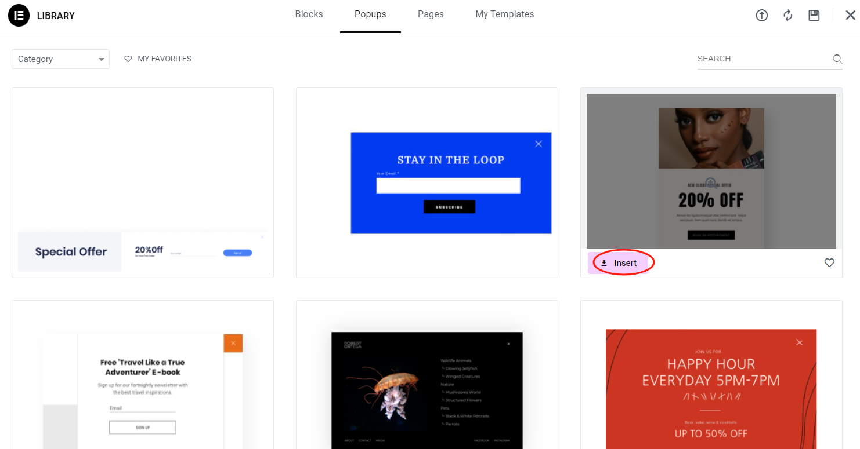
Task: Switch to the Blocks tab
Action: 309,14
